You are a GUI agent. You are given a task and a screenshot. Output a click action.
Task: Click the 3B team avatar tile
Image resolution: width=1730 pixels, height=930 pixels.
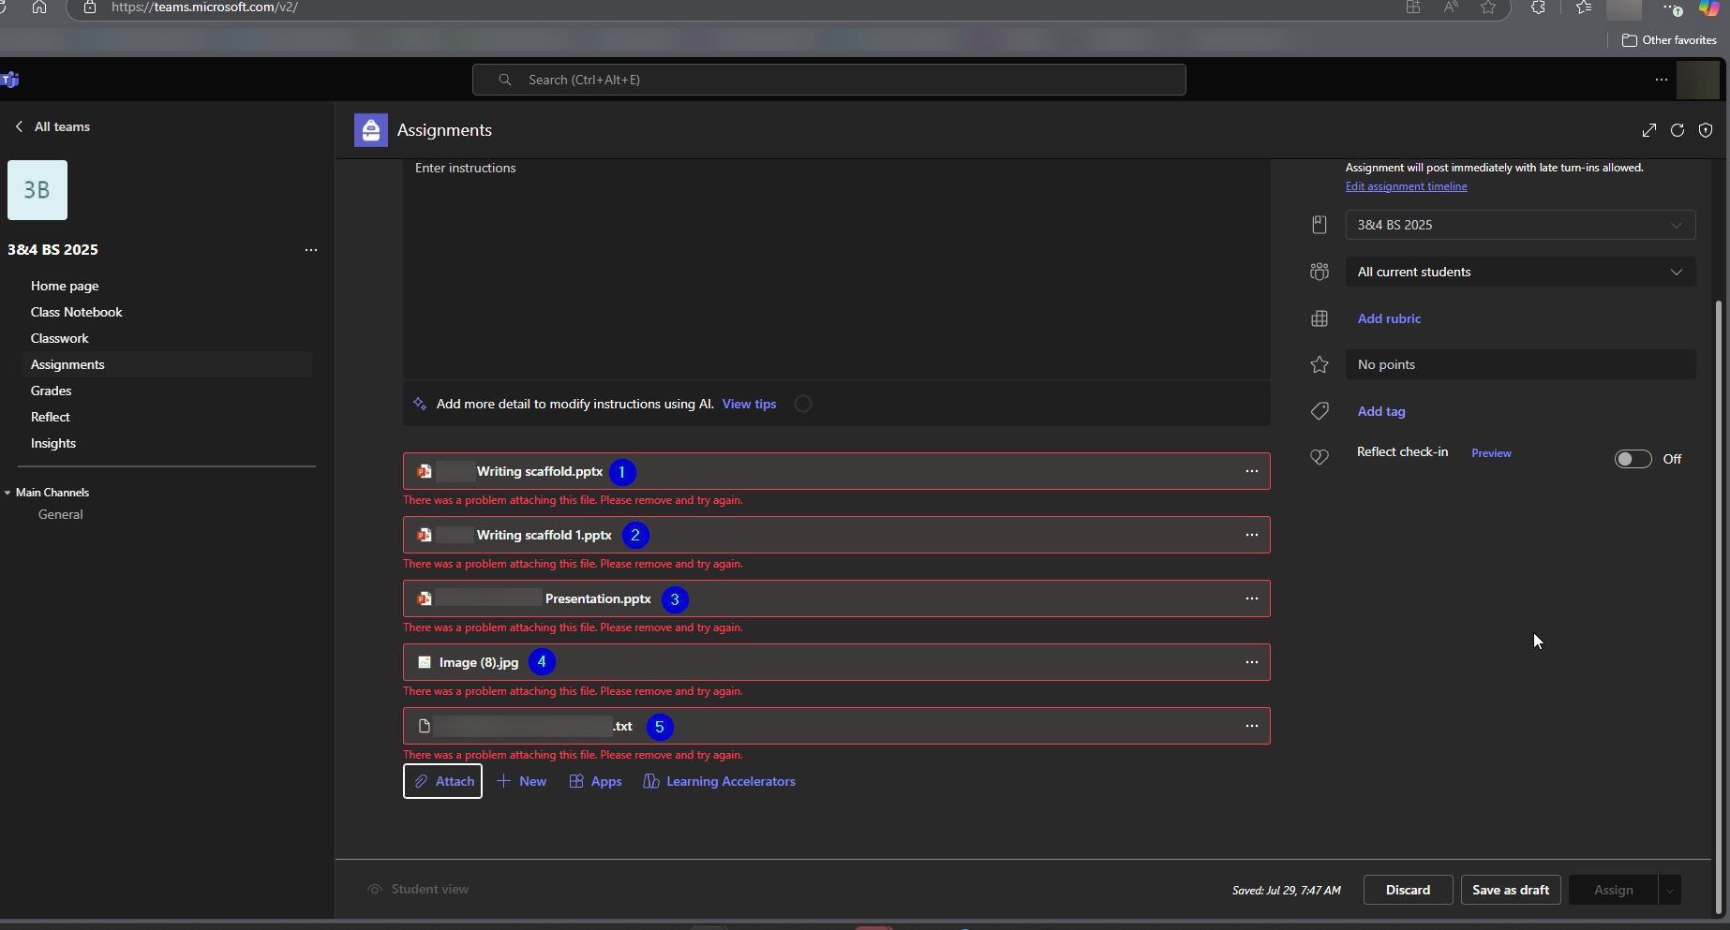37,190
